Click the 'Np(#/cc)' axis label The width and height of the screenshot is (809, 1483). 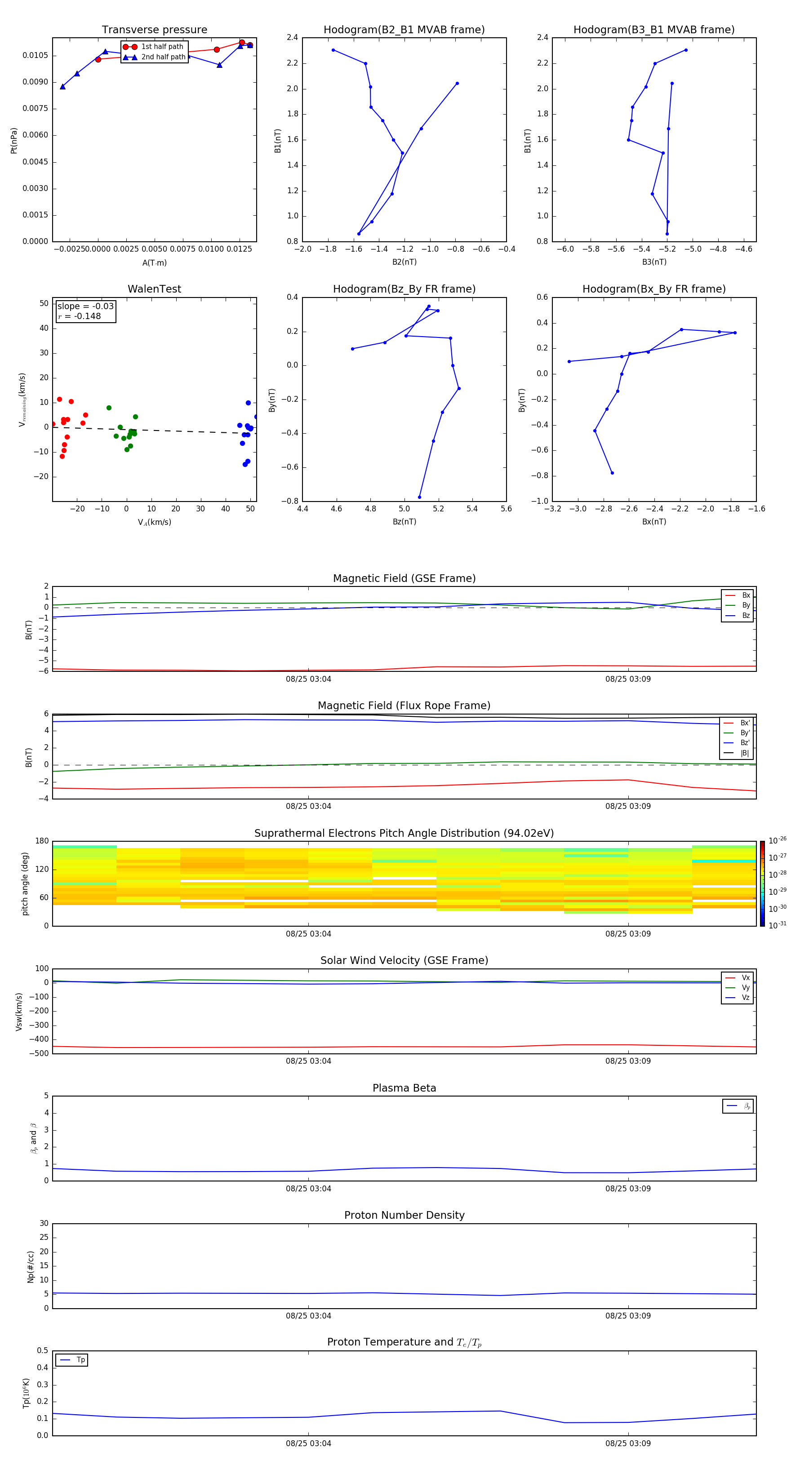pos(31,1266)
